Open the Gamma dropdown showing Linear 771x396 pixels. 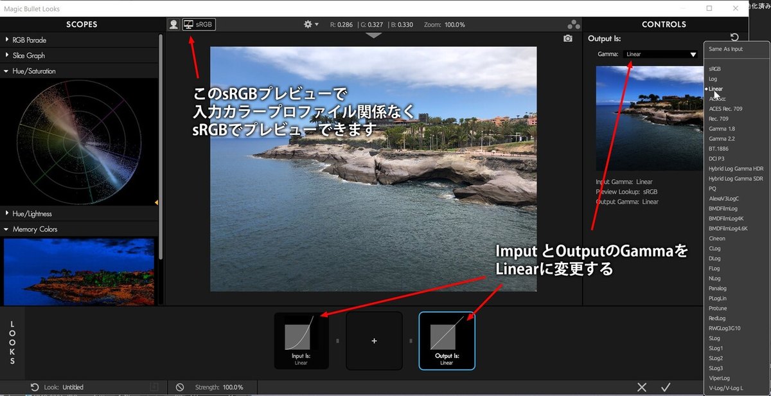660,55
